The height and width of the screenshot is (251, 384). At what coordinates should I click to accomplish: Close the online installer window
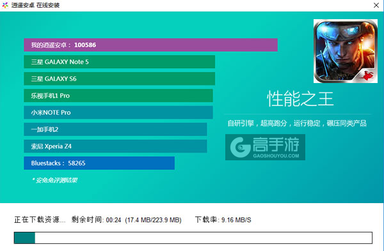[376, 5]
